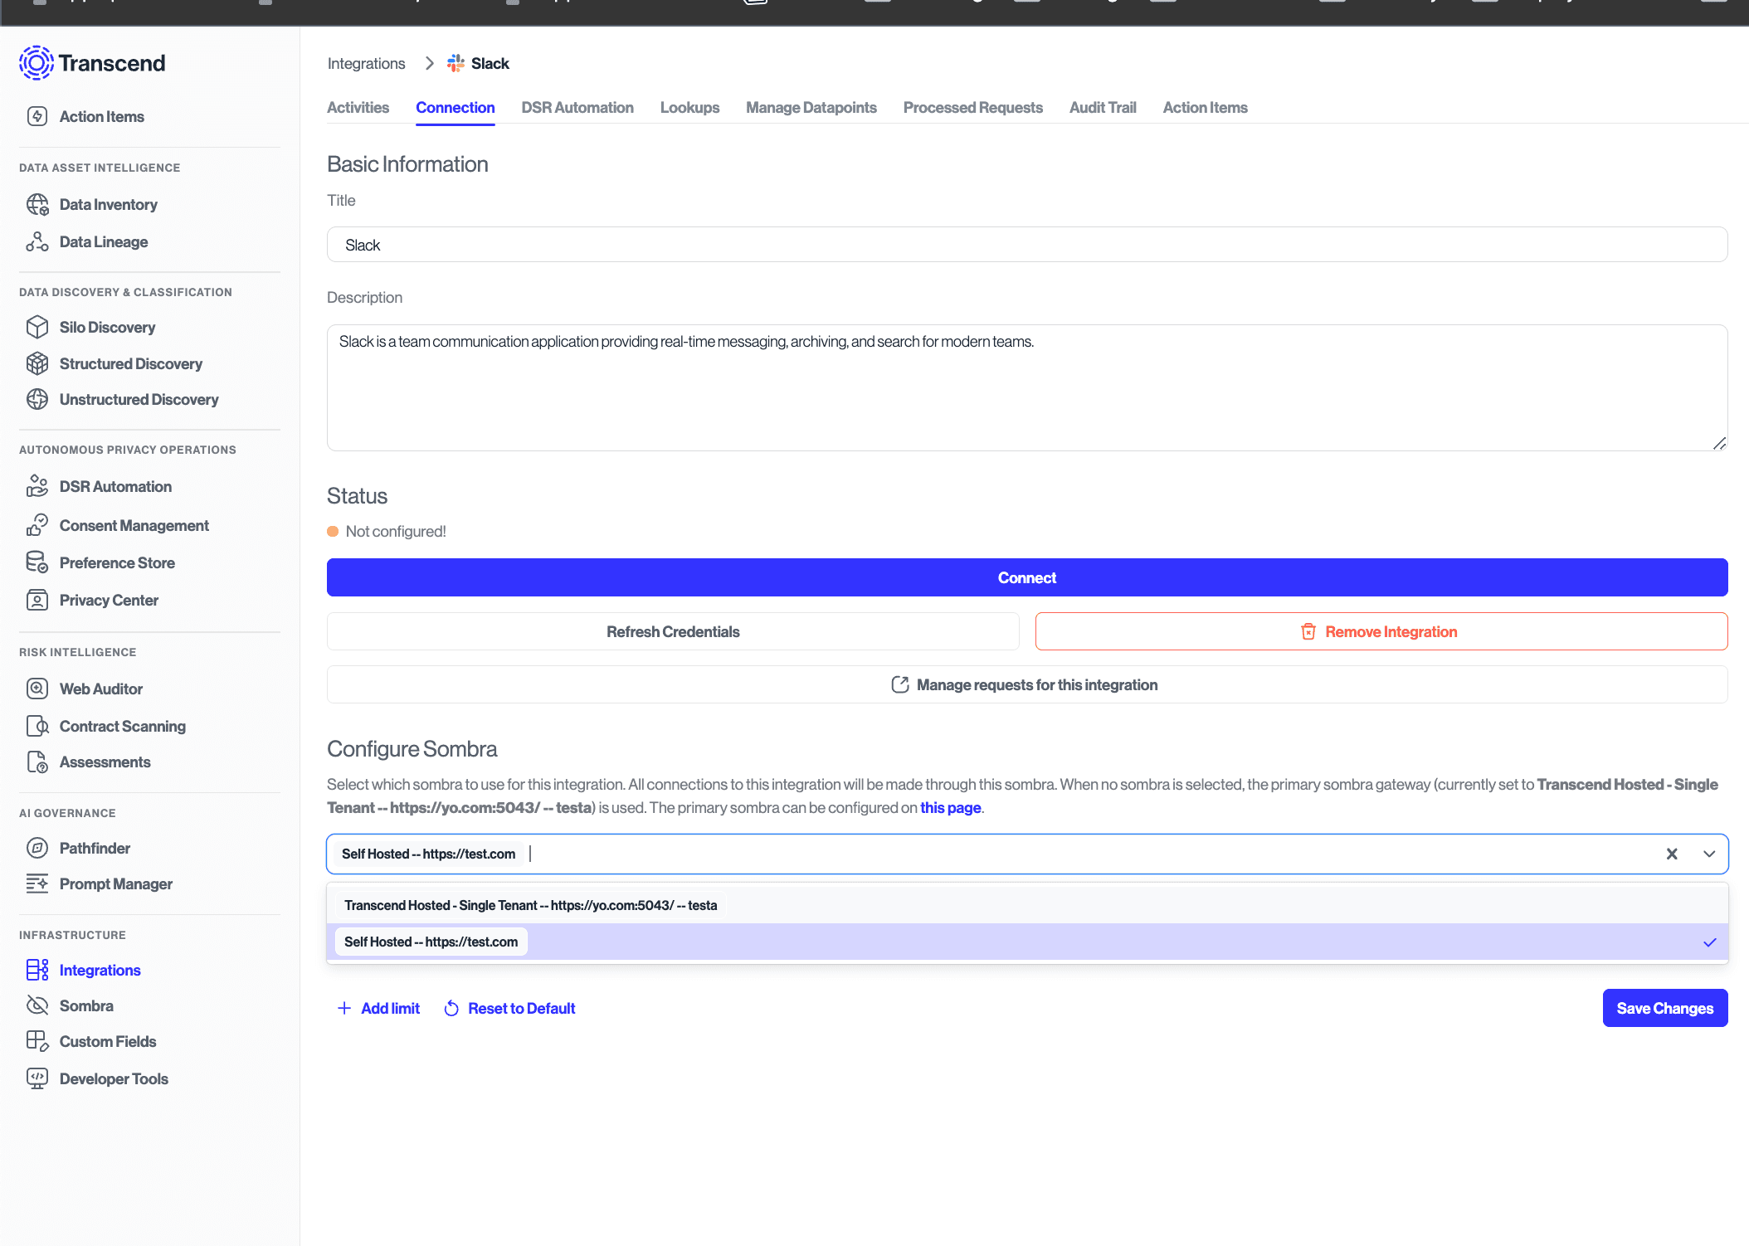Switch to the DSR Automation tab
Image resolution: width=1749 pixels, height=1246 pixels.
coord(577,106)
